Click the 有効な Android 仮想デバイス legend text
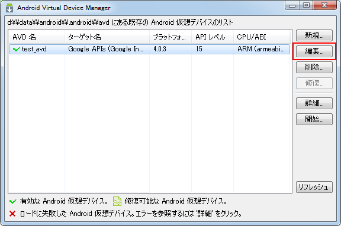 point(64,201)
